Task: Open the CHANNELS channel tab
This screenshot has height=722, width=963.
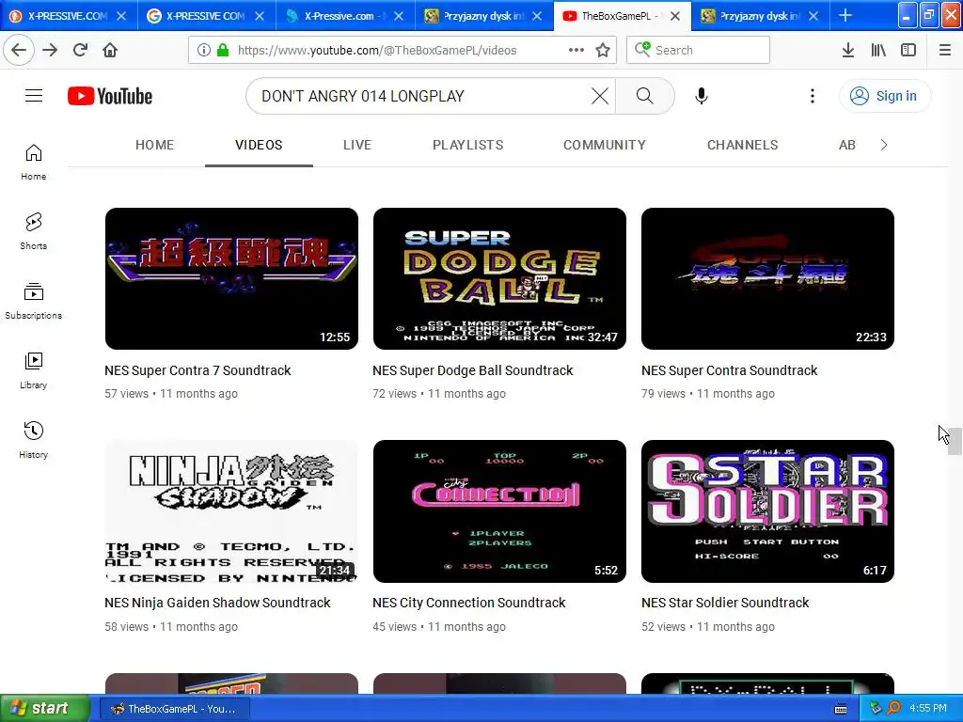Action: tap(743, 145)
